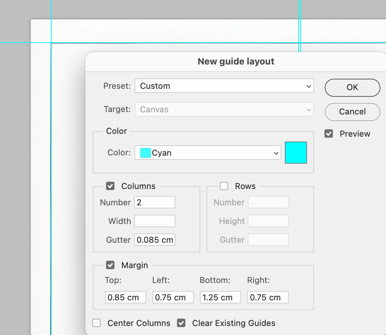The image size is (386, 335).
Task: Uncheck the Columns checkbox
Action: pyautogui.click(x=110, y=186)
